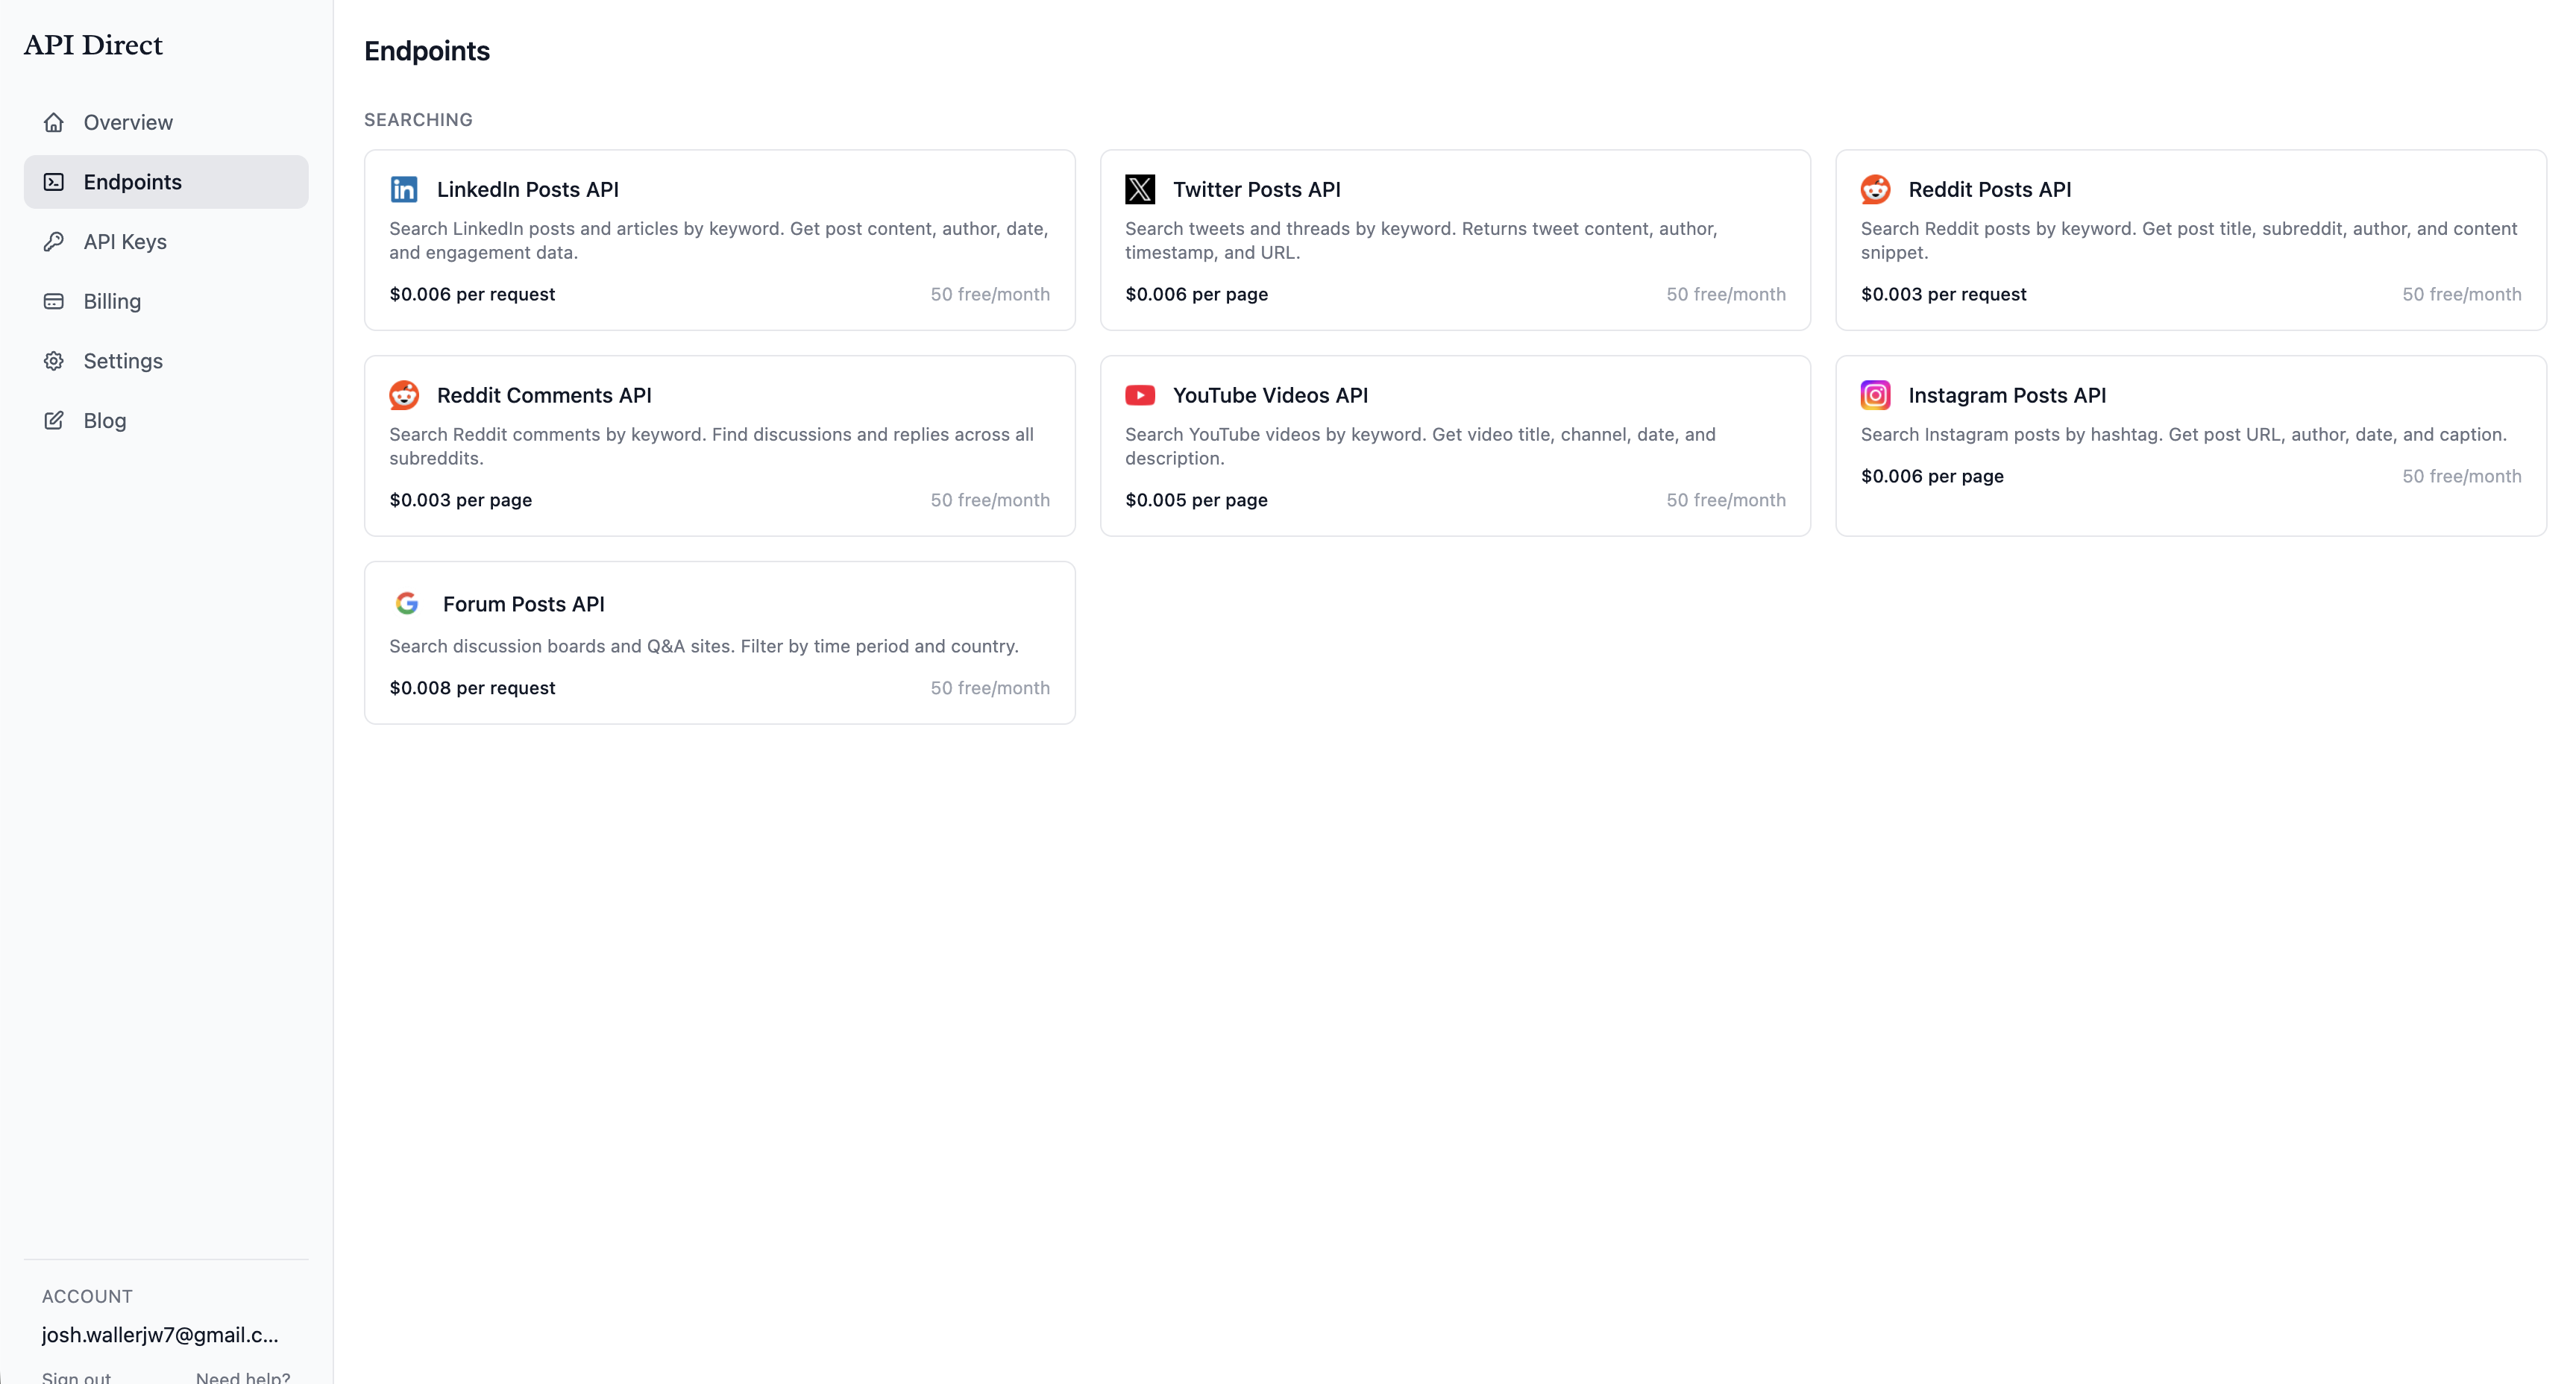This screenshot has width=2576, height=1384.
Task: Click the Instagram icon on Instagram Posts API card
Action: 1875,395
